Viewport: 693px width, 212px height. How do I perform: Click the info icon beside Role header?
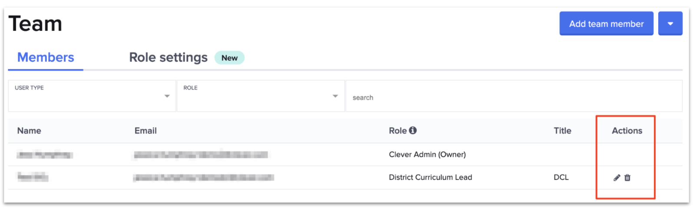[413, 130]
